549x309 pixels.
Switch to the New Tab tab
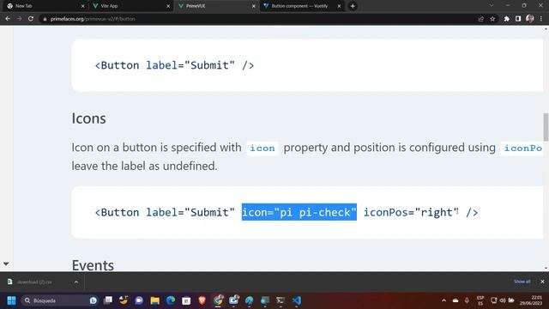pyautogui.click(x=44, y=6)
